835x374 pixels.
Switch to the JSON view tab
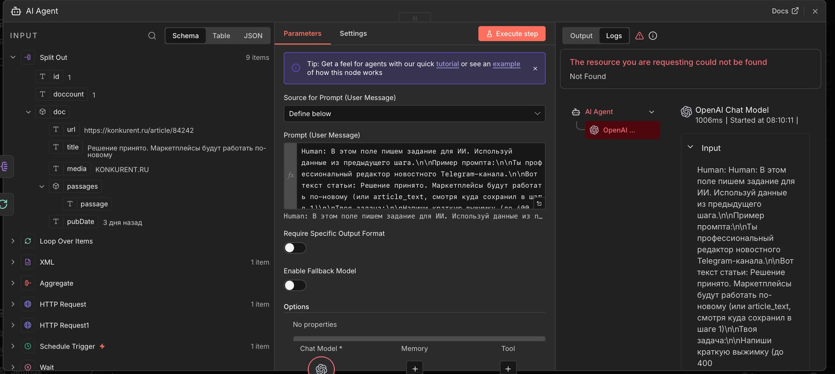point(253,36)
